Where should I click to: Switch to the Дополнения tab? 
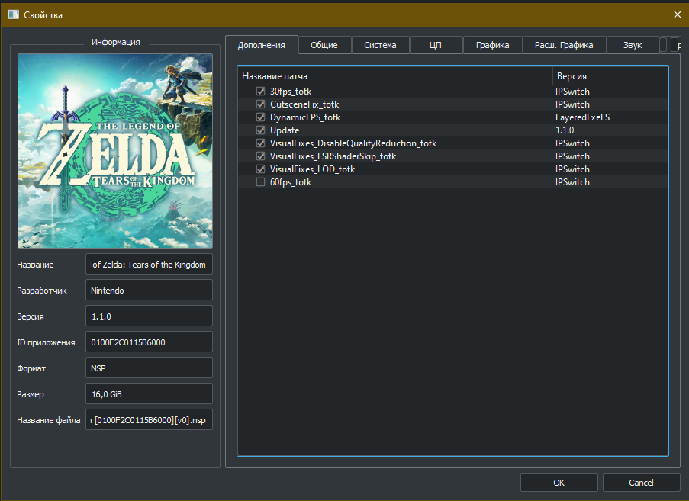(262, 45)
